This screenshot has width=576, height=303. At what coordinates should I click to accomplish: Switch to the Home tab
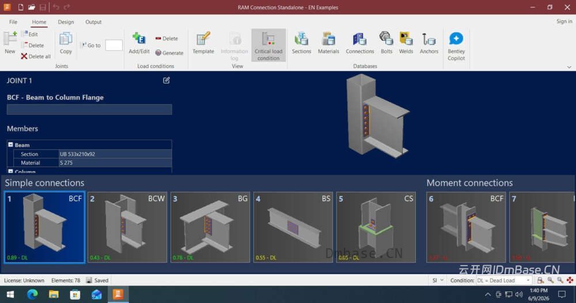pos(39,22)
